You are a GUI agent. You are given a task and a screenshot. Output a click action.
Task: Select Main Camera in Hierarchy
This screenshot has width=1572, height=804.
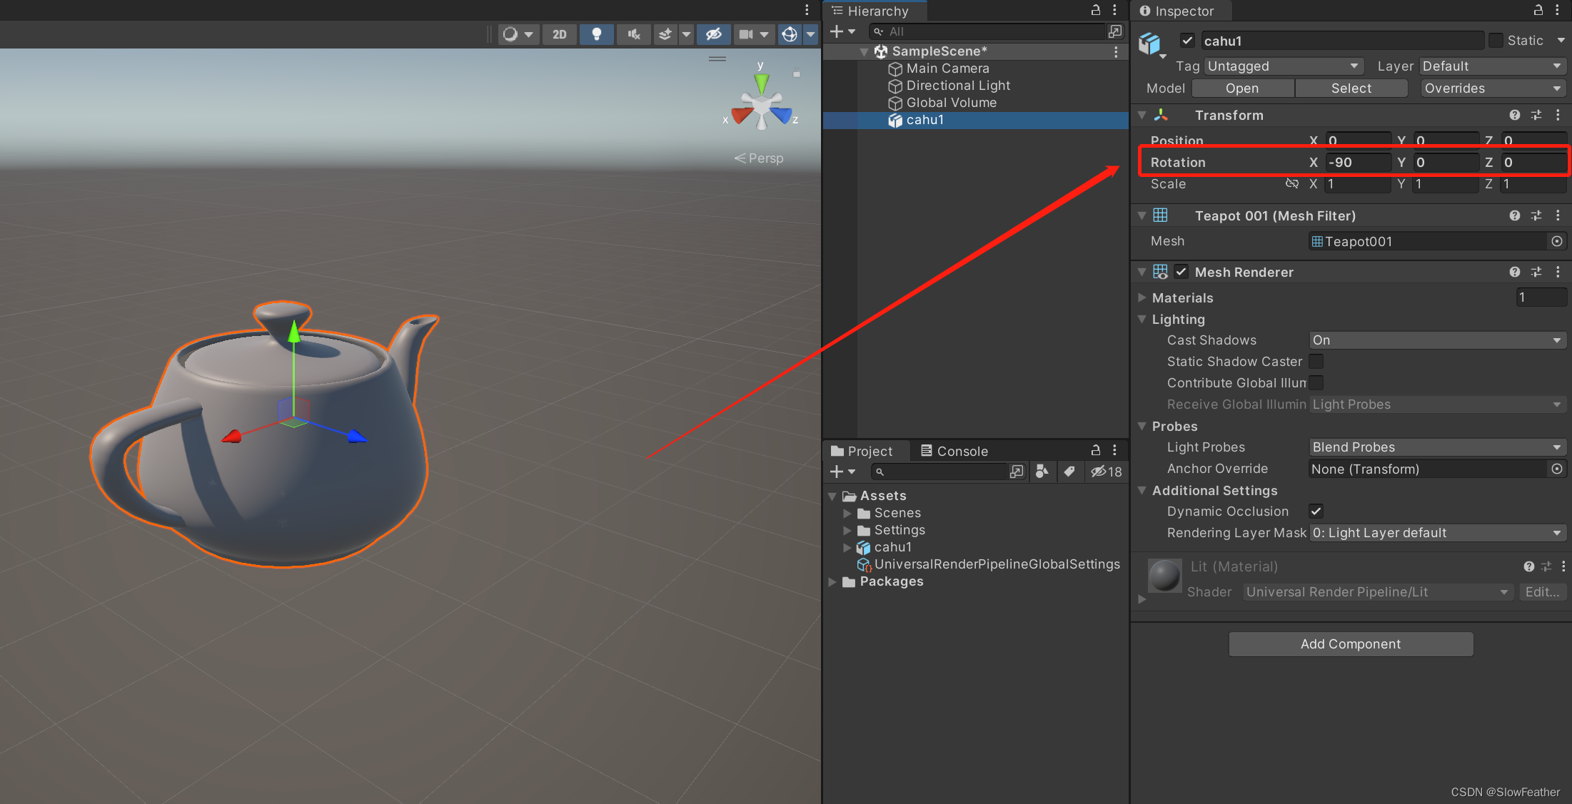click(947, 68)
